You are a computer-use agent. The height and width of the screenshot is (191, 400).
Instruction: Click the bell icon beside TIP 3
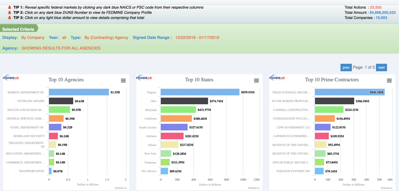click(x=10, y=18)
